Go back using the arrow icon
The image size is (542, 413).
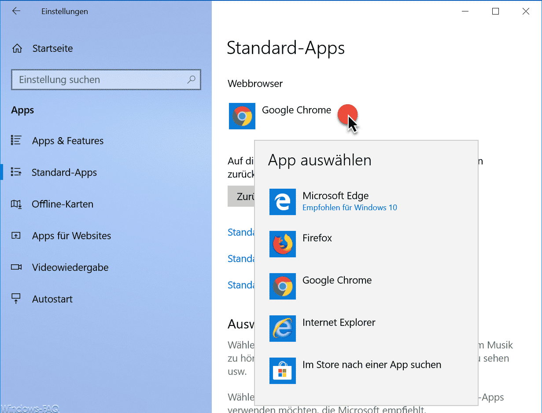[x=16, y=11]
